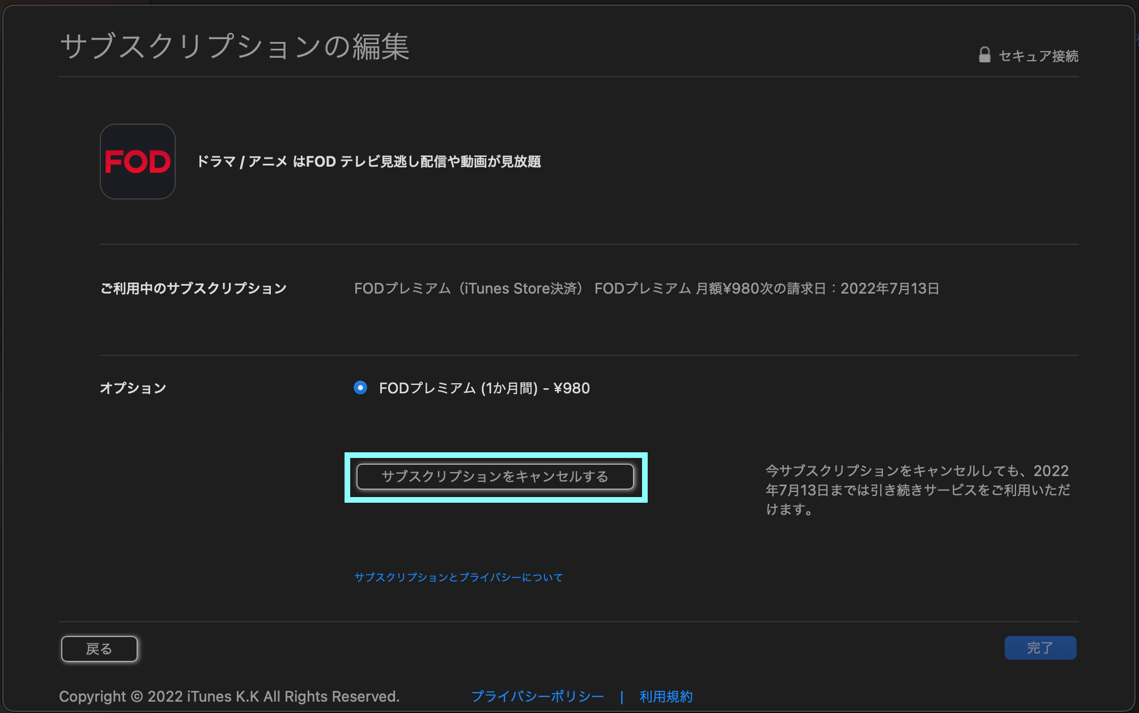Open サブスクリプションとプライバシーについて link
The height and width of the screenshot is (713, 1139).
458,577
